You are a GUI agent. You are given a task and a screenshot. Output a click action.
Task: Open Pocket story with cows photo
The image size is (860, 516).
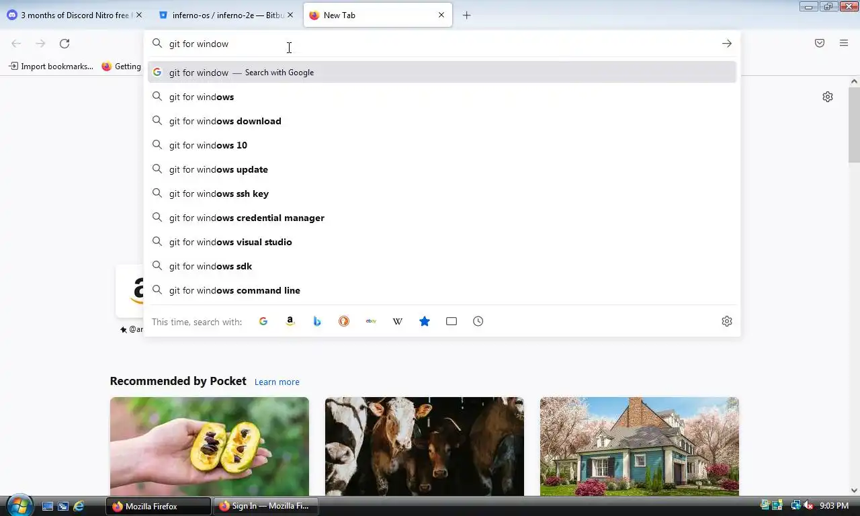tap(425, 446)
